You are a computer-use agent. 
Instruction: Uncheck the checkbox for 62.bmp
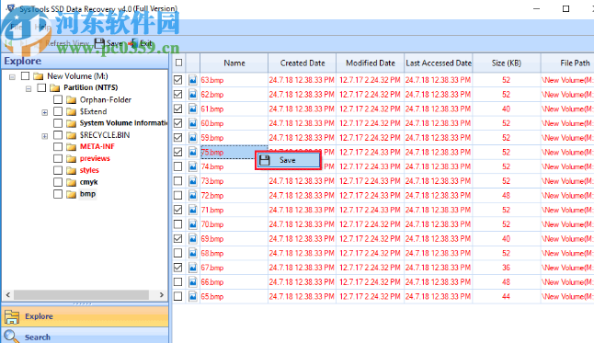click(x=177, y=95)
